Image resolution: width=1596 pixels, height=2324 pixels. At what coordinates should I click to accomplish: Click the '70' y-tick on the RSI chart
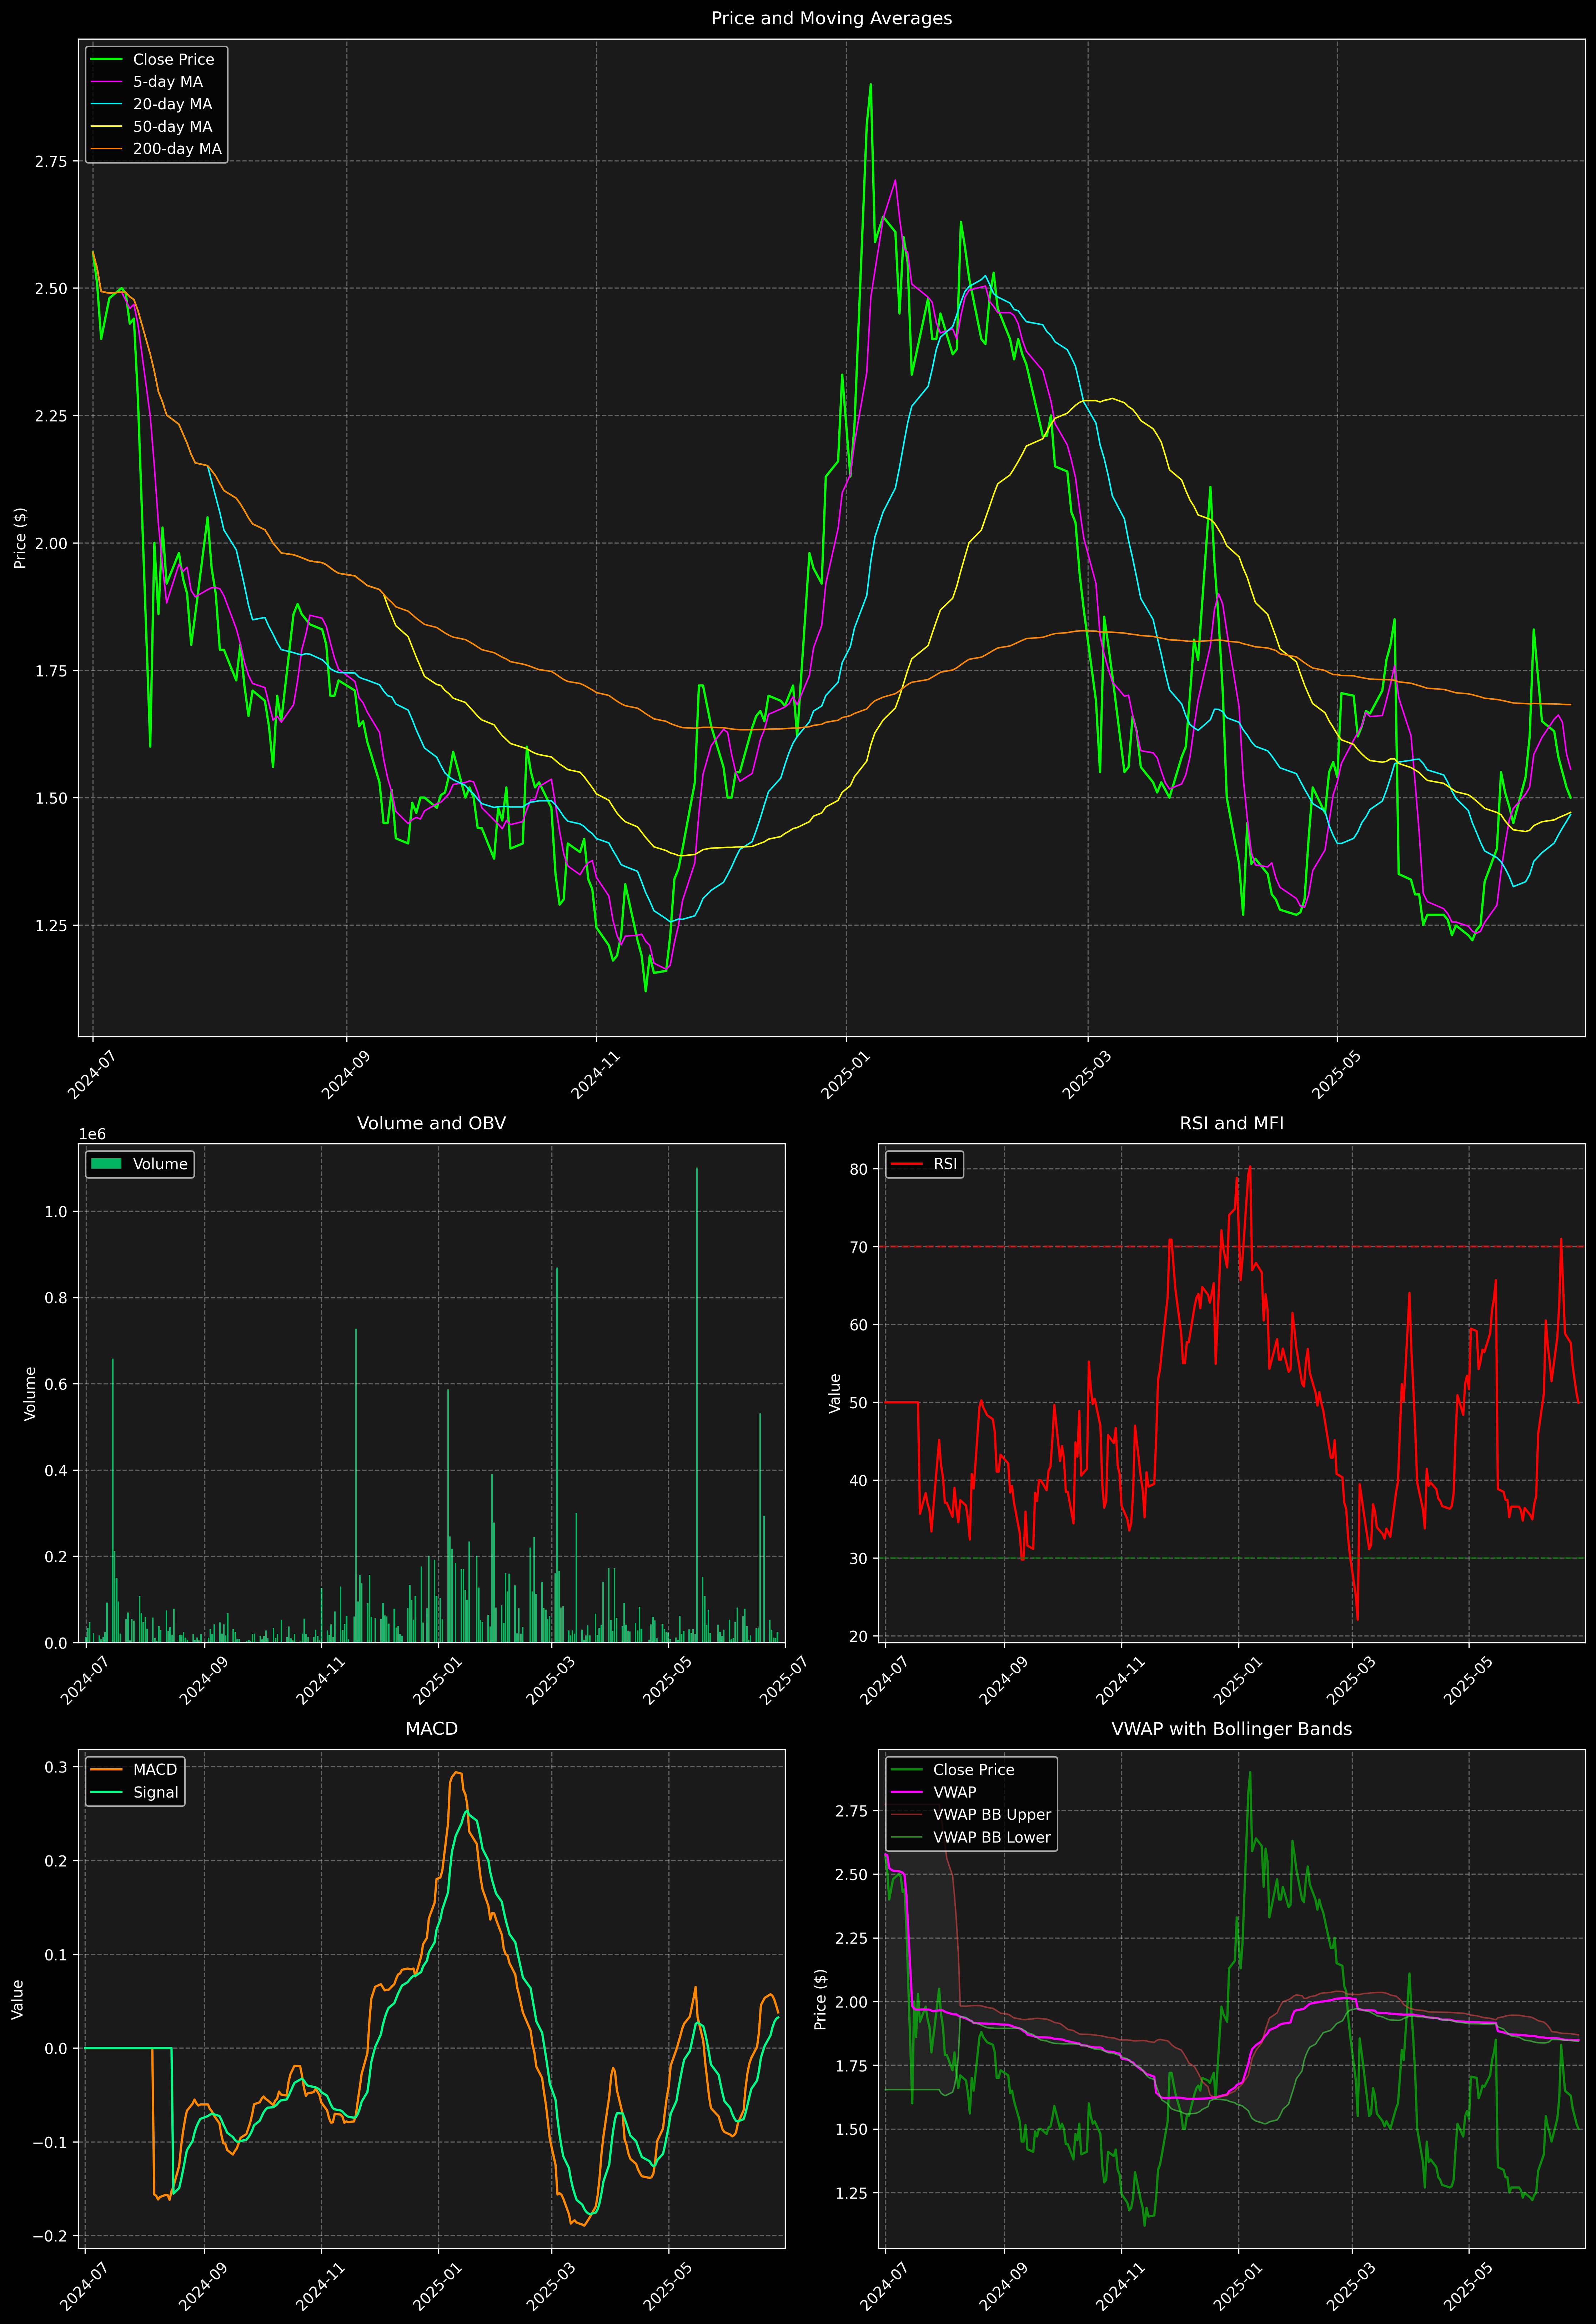coord(859,1247)
